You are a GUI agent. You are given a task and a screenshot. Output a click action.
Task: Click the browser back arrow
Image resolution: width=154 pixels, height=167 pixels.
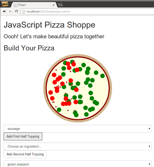click(4, 11)
